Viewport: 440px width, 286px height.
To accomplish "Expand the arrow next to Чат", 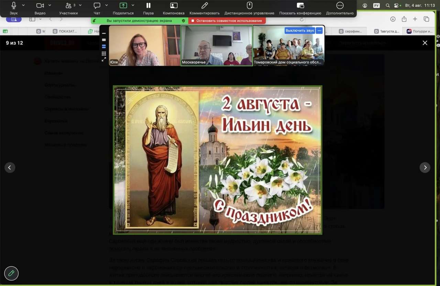I will pyautogui.click(x=106, y=5).
